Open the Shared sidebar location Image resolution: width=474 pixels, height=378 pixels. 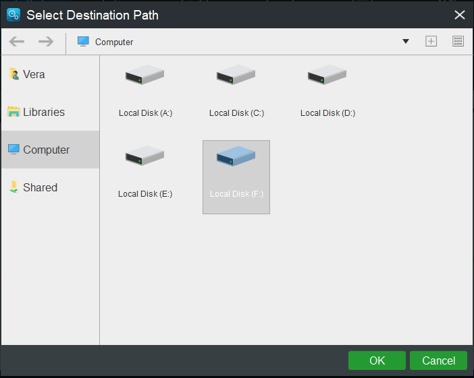[40, 187]
